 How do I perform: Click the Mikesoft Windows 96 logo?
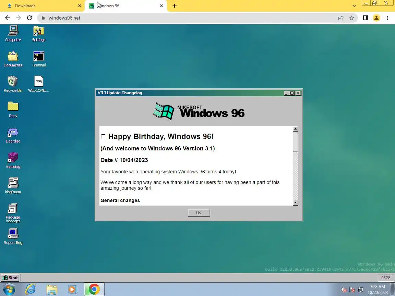pyautogui.click(x=199, y=111)
